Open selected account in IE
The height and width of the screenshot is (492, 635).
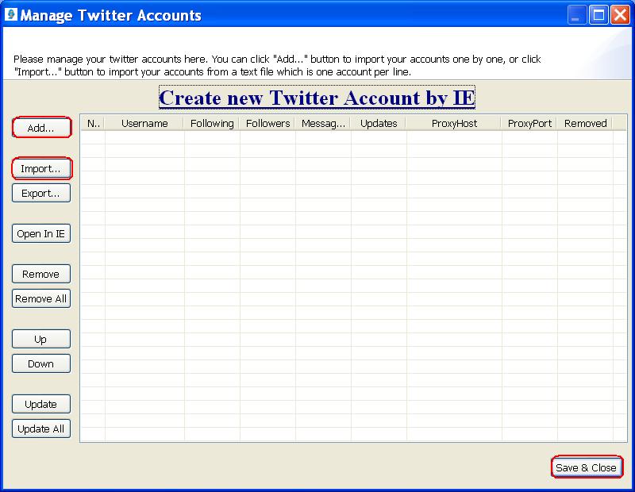pos(41,233)
